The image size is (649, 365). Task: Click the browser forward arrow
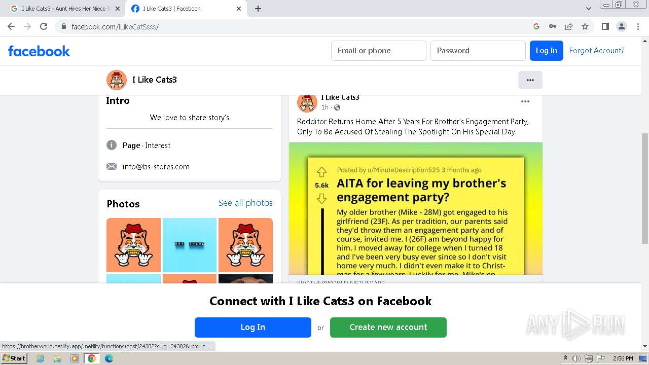coord(27,26)
